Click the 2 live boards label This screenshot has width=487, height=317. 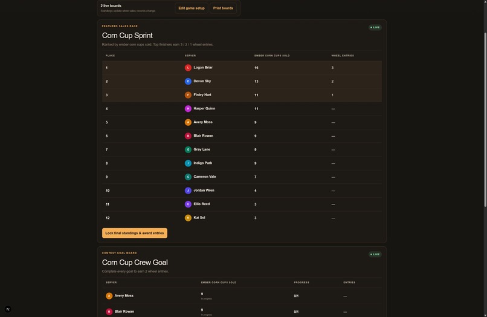coord(111,6)
